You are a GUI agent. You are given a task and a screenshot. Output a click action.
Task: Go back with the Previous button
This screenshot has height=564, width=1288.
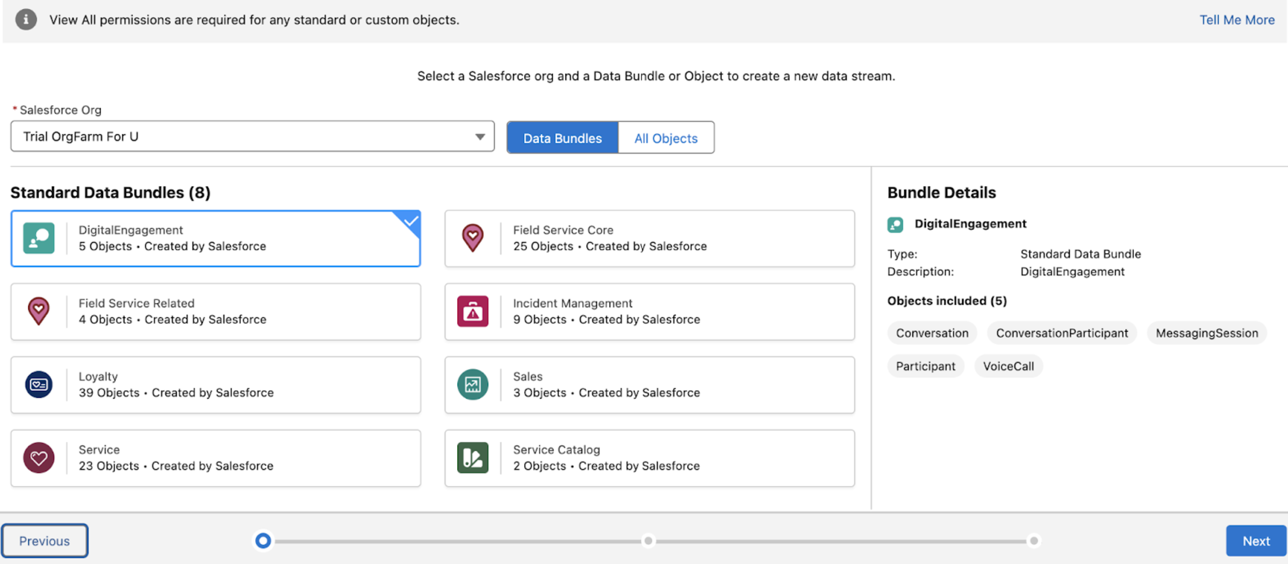[x=45, y=541]
